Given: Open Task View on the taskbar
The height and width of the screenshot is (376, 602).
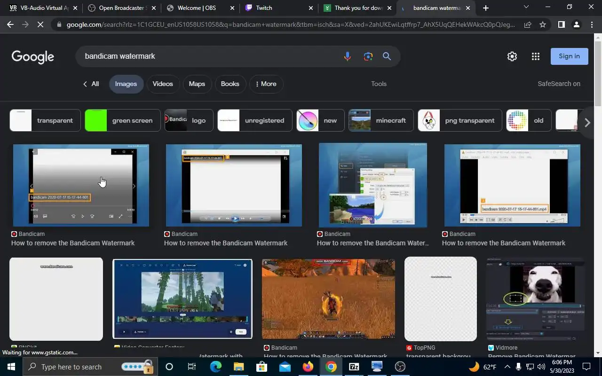Looking at the screenshot, I should tap(192, 367).
